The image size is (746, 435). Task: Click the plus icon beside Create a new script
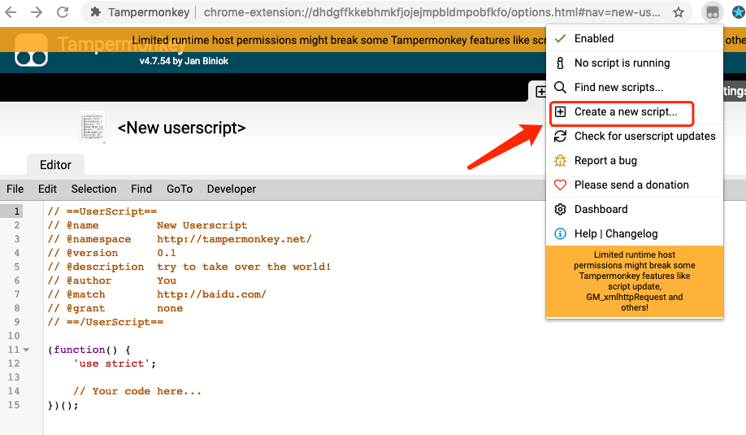point(561,112)
